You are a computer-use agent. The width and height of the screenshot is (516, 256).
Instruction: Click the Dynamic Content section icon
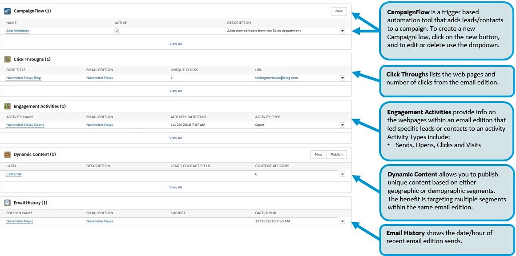pos(8,154)
